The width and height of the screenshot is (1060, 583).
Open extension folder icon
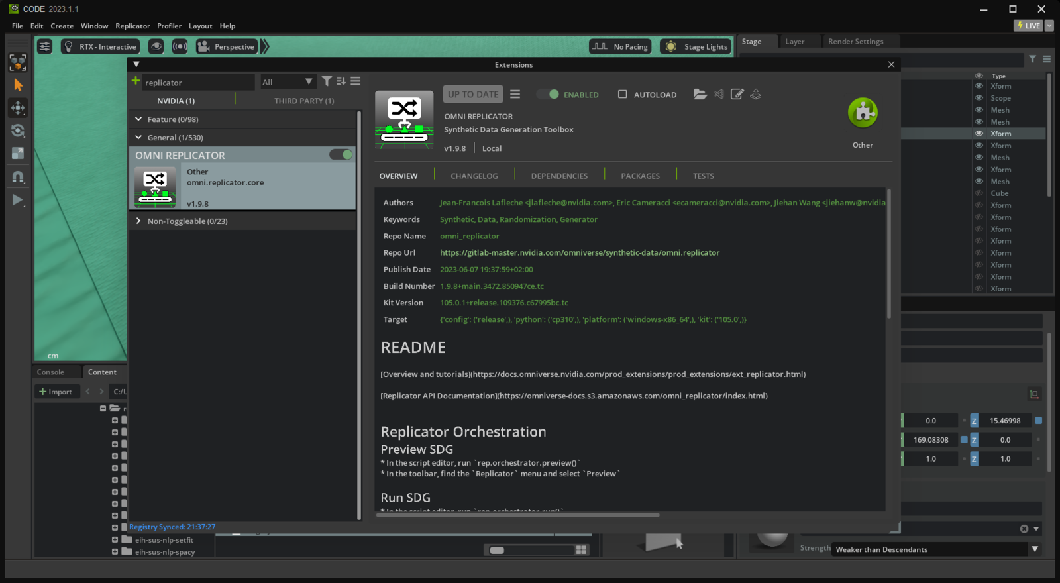[700, 94]
